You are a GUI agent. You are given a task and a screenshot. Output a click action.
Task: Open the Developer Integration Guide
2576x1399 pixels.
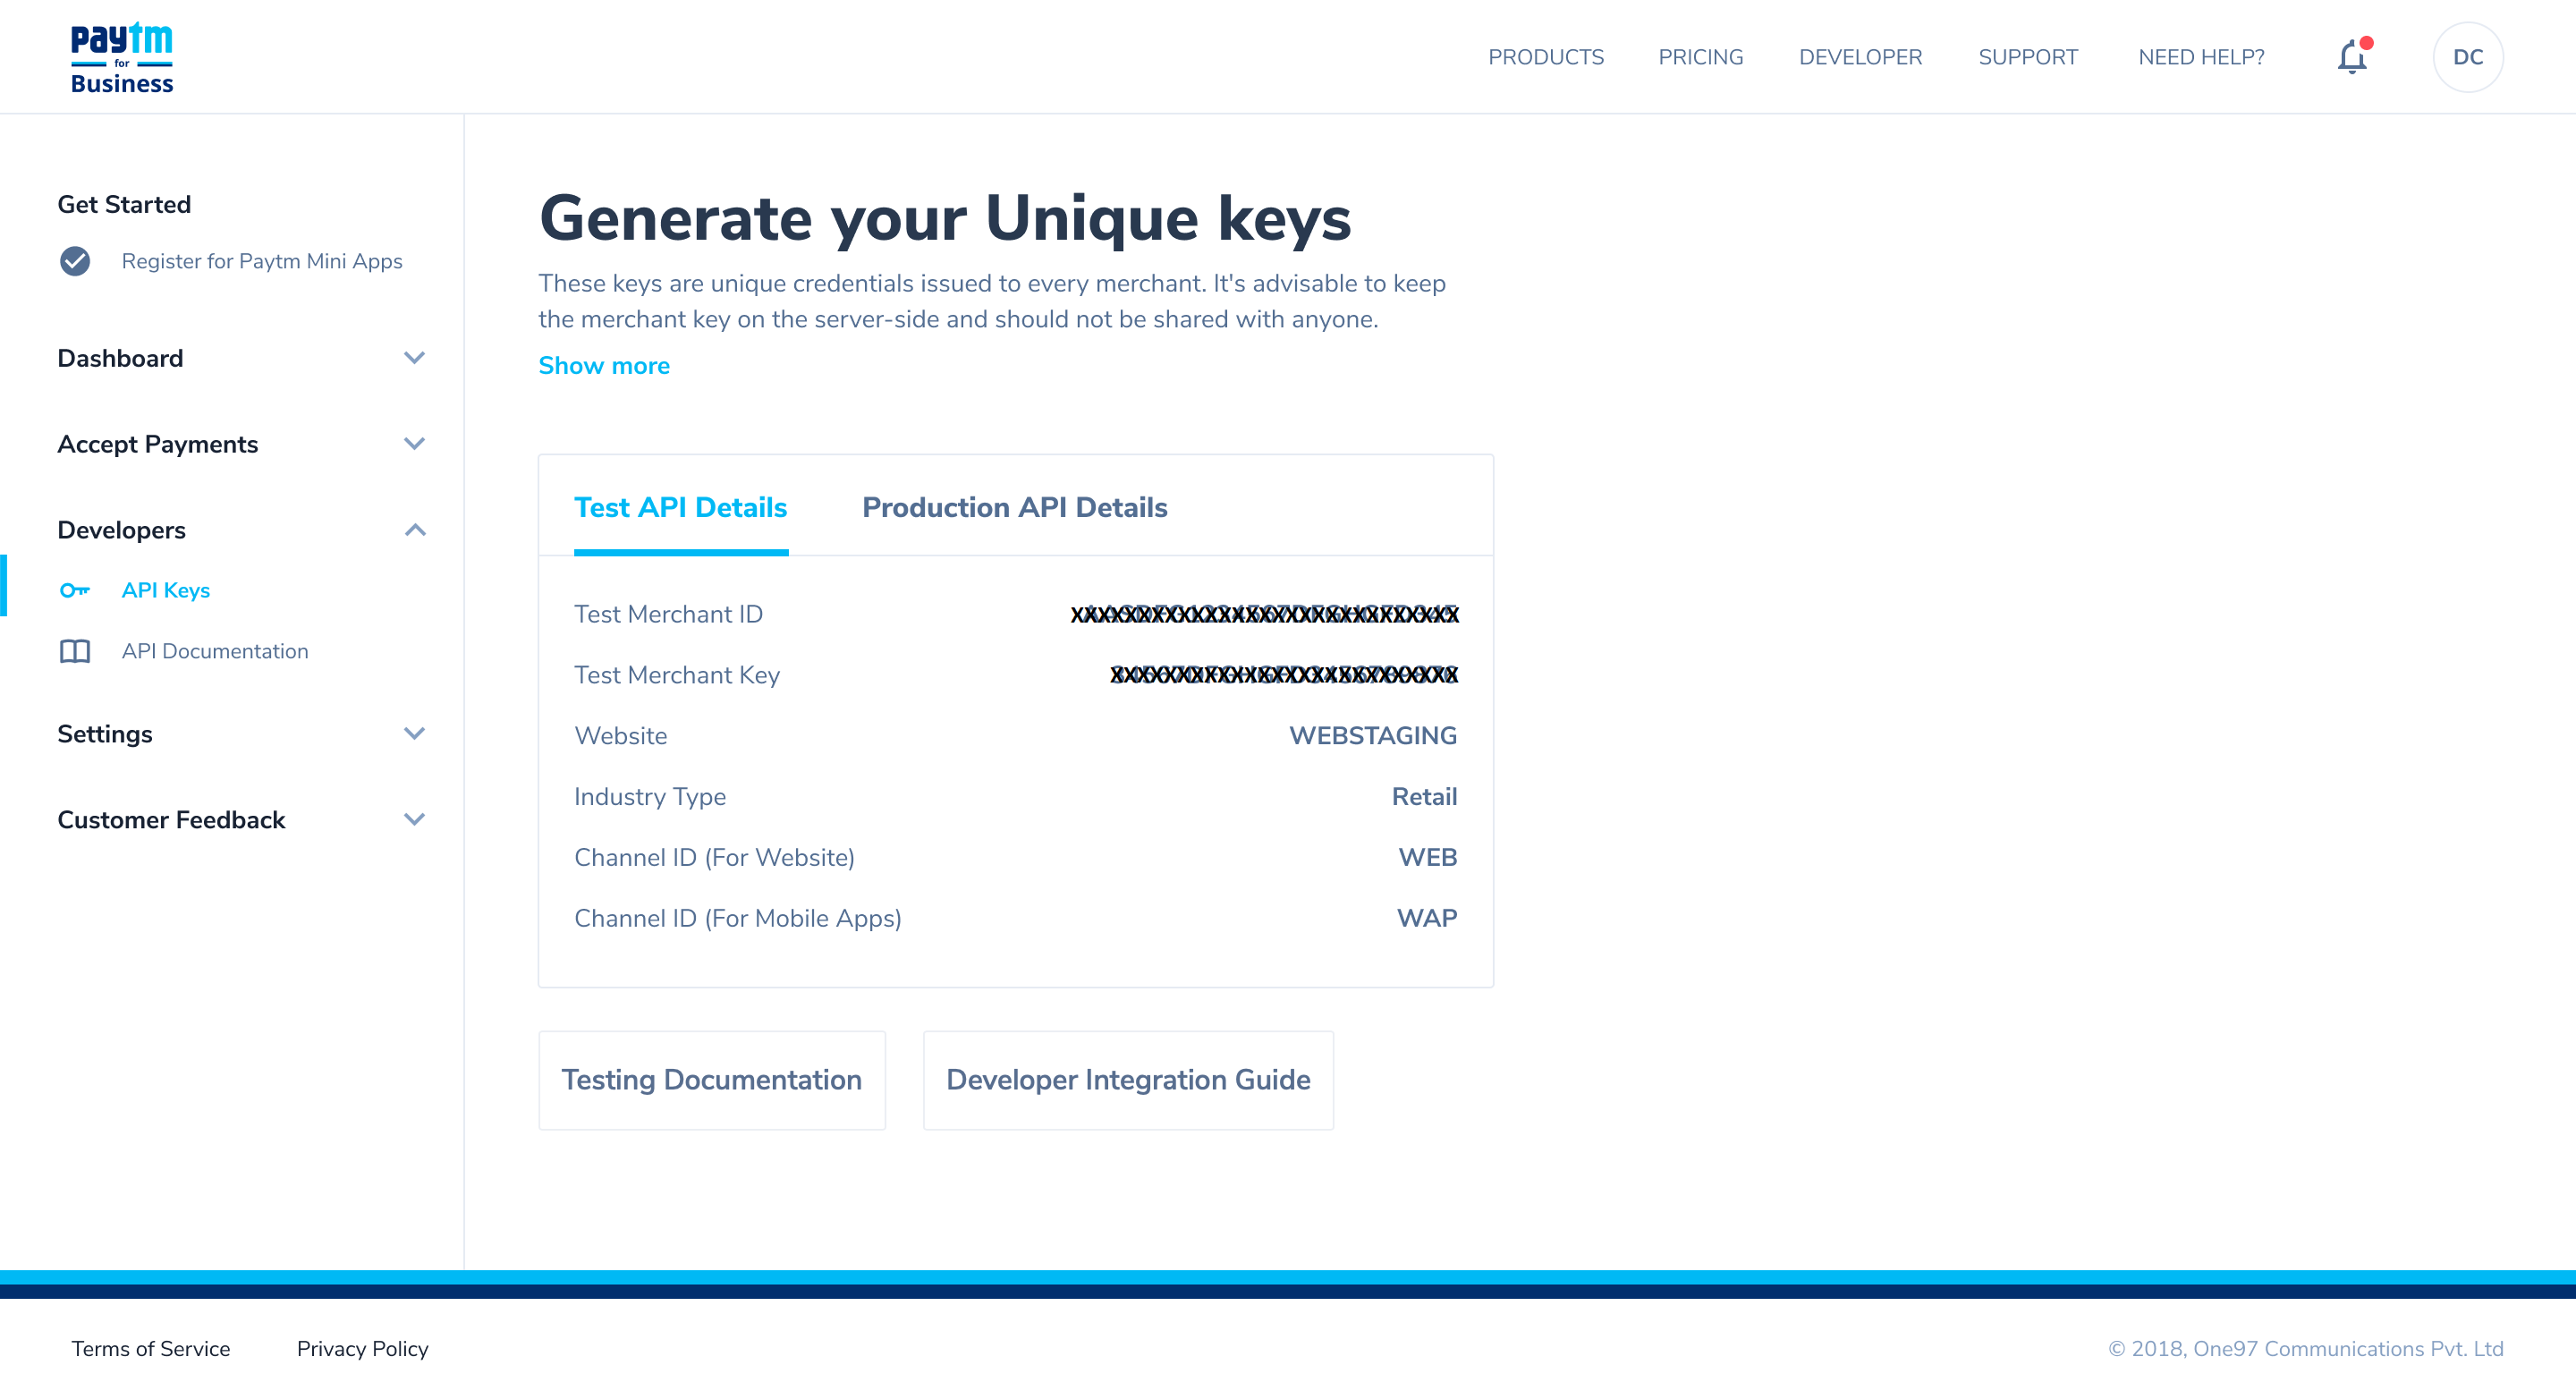coord(1128,1080)
